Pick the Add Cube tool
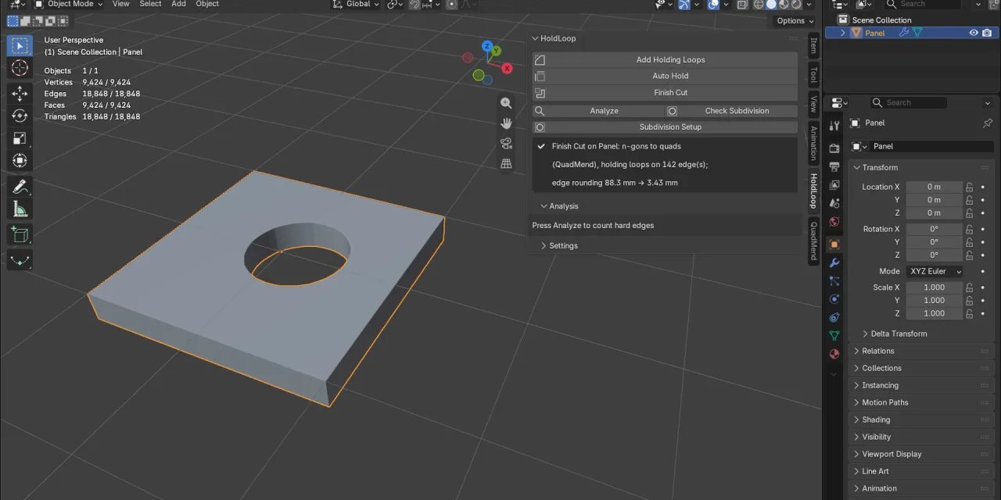1001x500 pixels. [20, 235]
